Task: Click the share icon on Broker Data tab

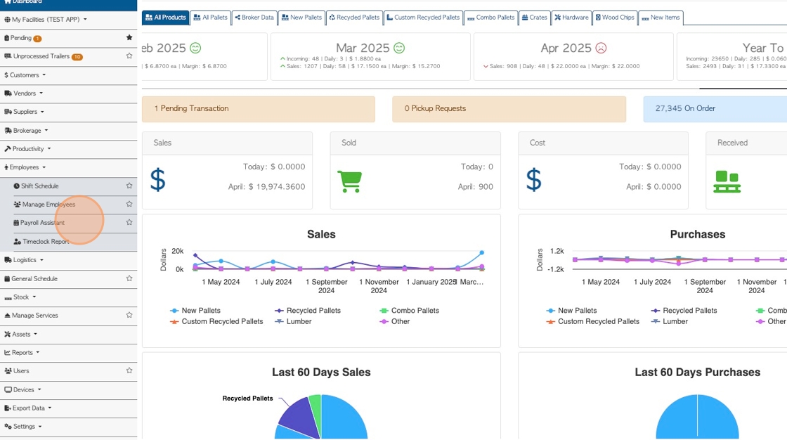Action: coord(238,17)
